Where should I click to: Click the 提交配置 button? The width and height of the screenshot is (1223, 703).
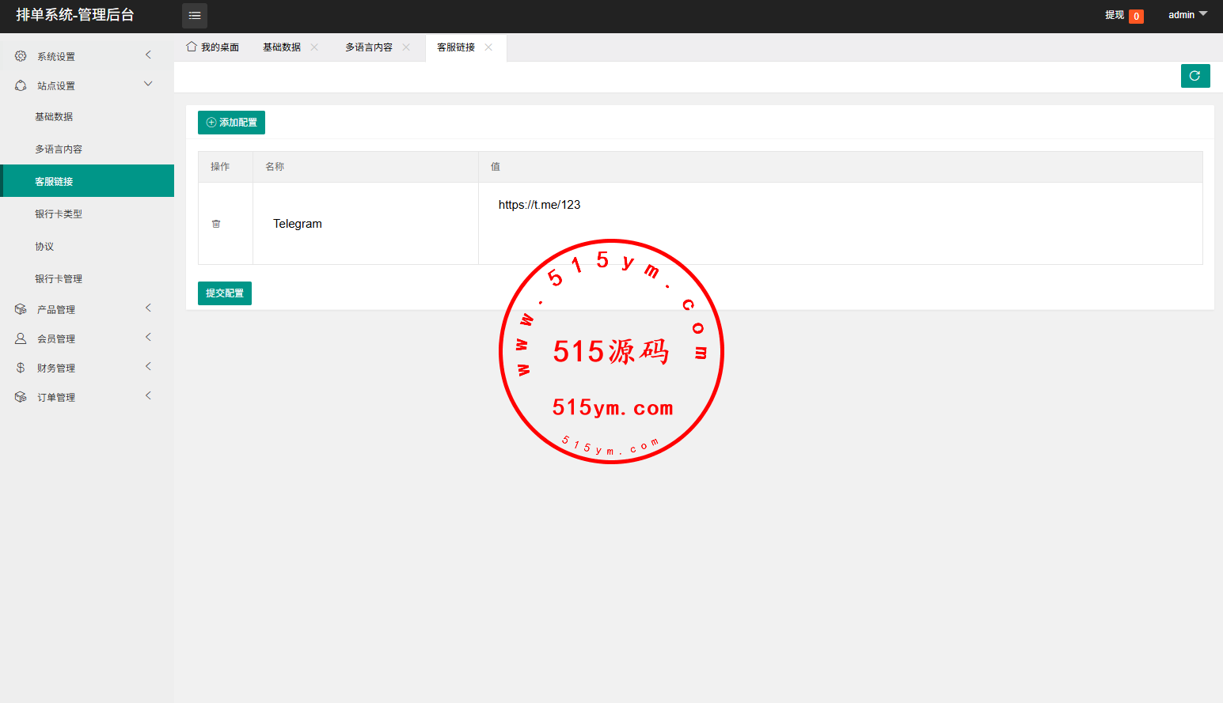tap(225, 293)
